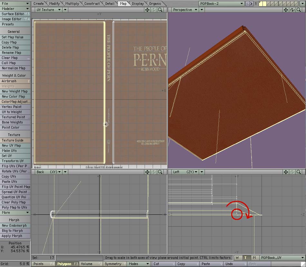The image size is (306, 267).
Task: Click Quantize UV Points
Action: (x=15, y=197)
